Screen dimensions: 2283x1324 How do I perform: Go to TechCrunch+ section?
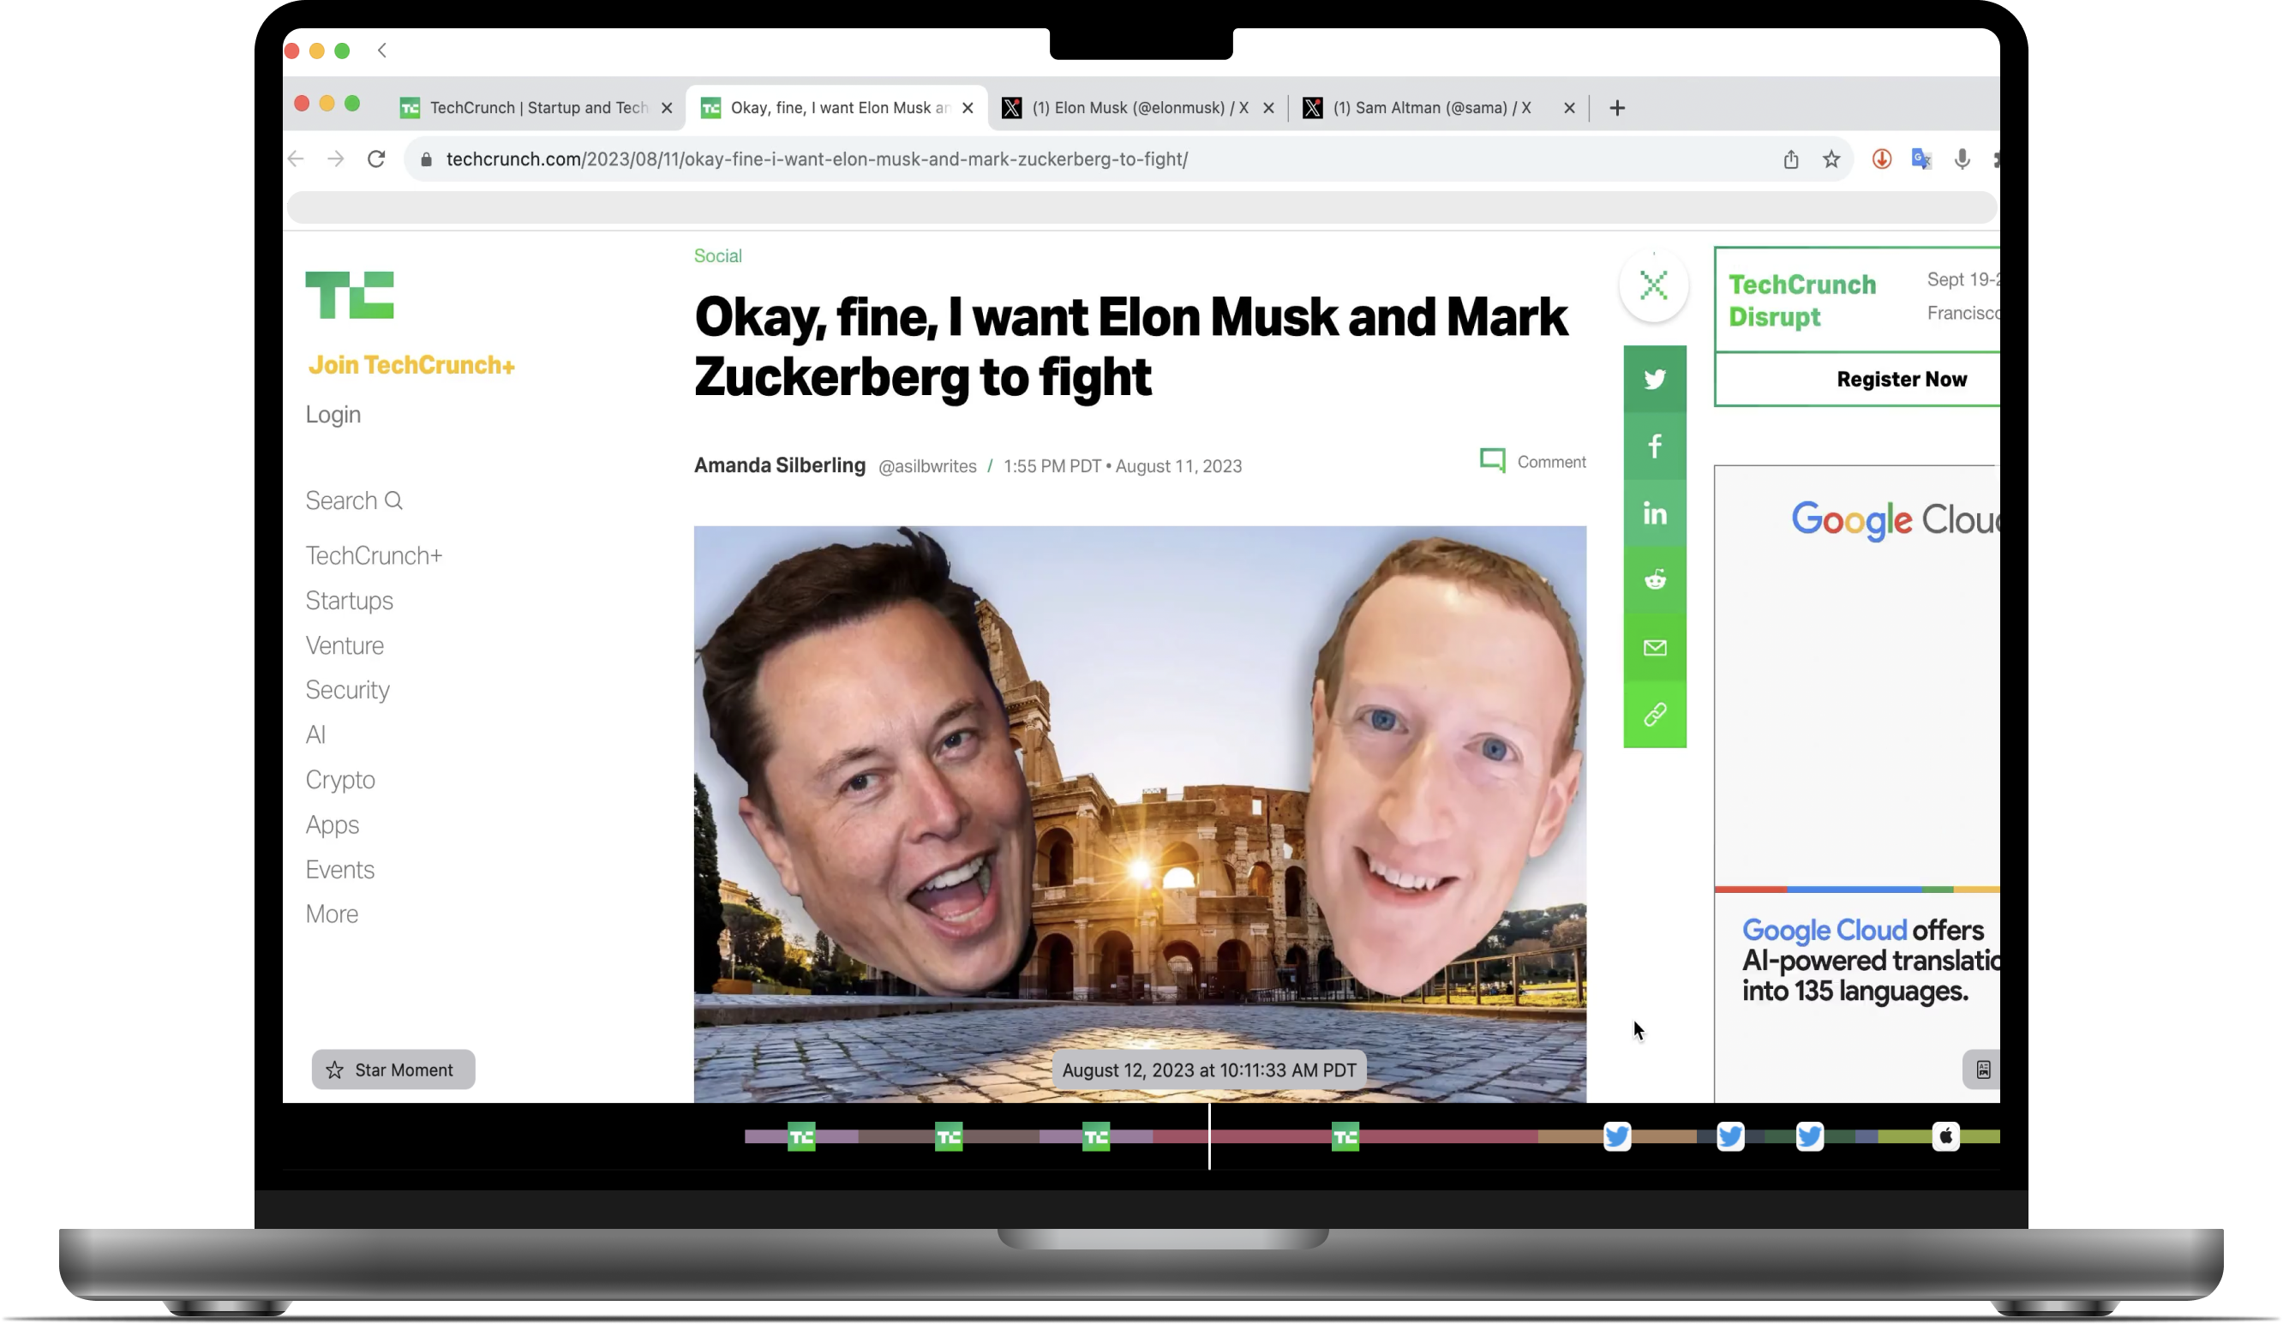coord(374,554)
